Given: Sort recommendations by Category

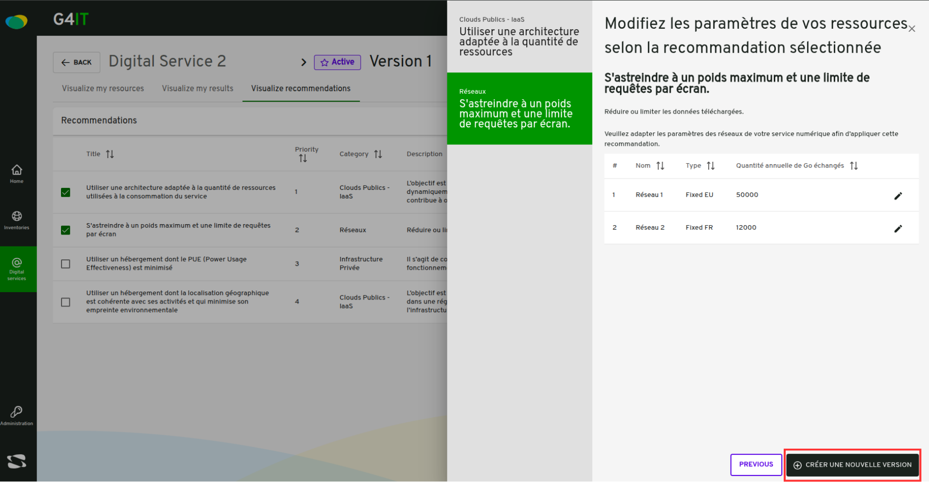Looking at the screenshot, I should coord(378,154).
